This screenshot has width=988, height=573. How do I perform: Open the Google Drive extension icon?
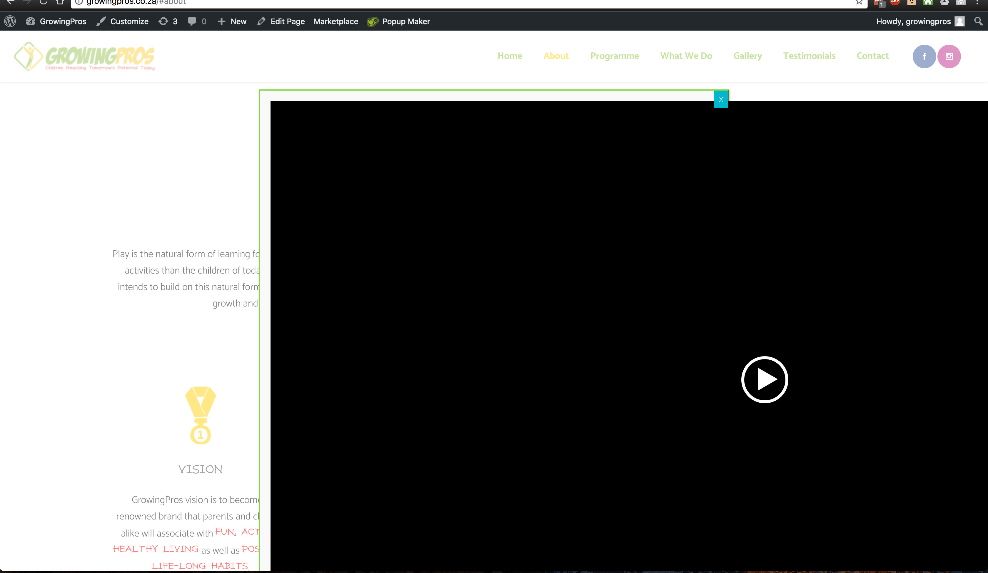pyautogui.click(x=944, y=2)
